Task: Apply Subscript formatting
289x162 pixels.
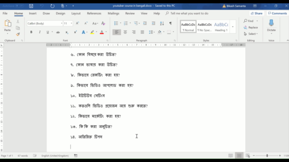Action: tap(67, 32)
